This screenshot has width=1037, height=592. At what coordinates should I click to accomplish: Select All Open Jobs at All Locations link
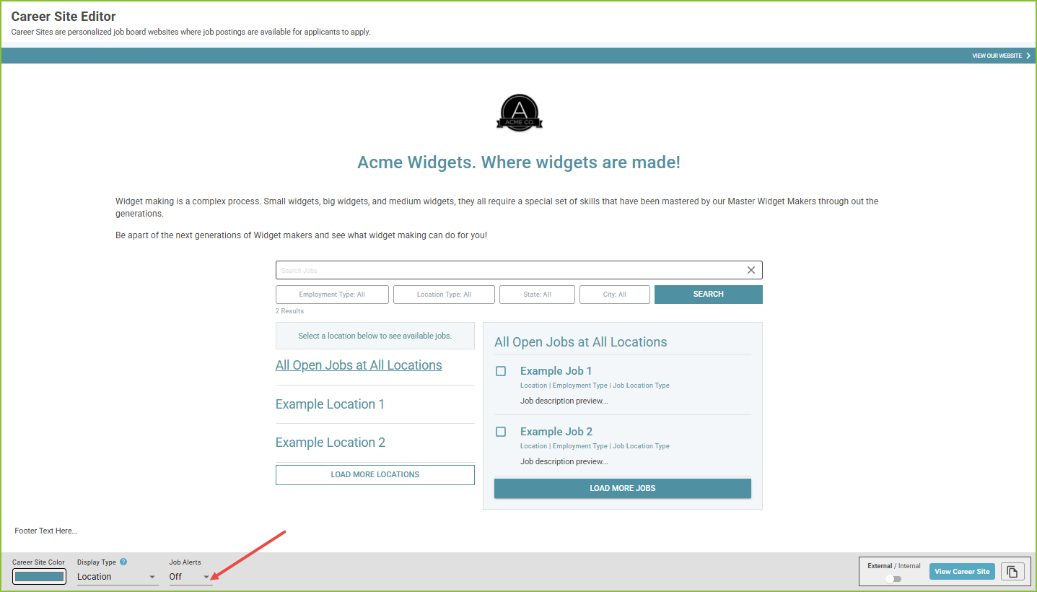[359, 365]
